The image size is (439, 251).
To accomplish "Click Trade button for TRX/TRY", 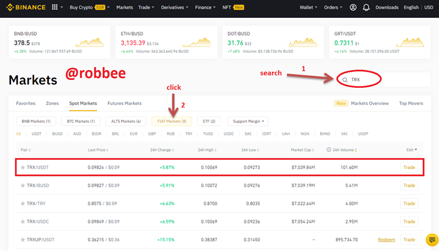I will click(409, 203).
